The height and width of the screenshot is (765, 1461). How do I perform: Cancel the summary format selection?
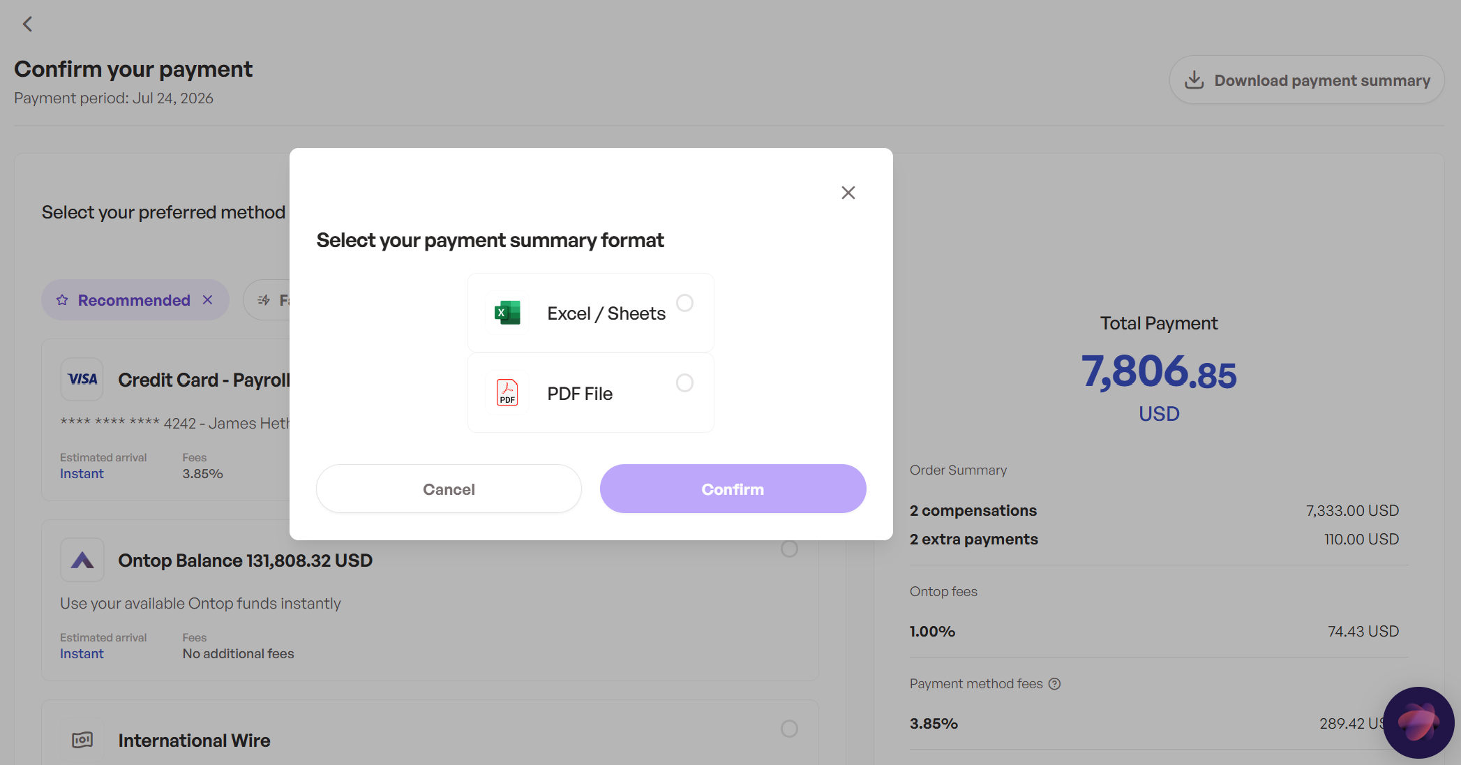pyautogui.click(x=449, y=489)
